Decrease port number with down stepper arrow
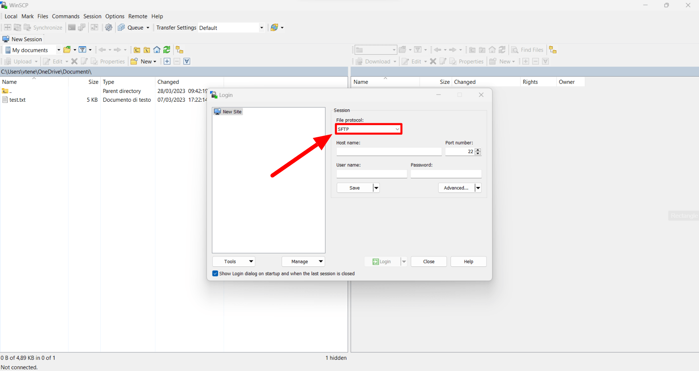Viewport: 699px width, 371px height. pyautogui.click(x=478, y=154)
